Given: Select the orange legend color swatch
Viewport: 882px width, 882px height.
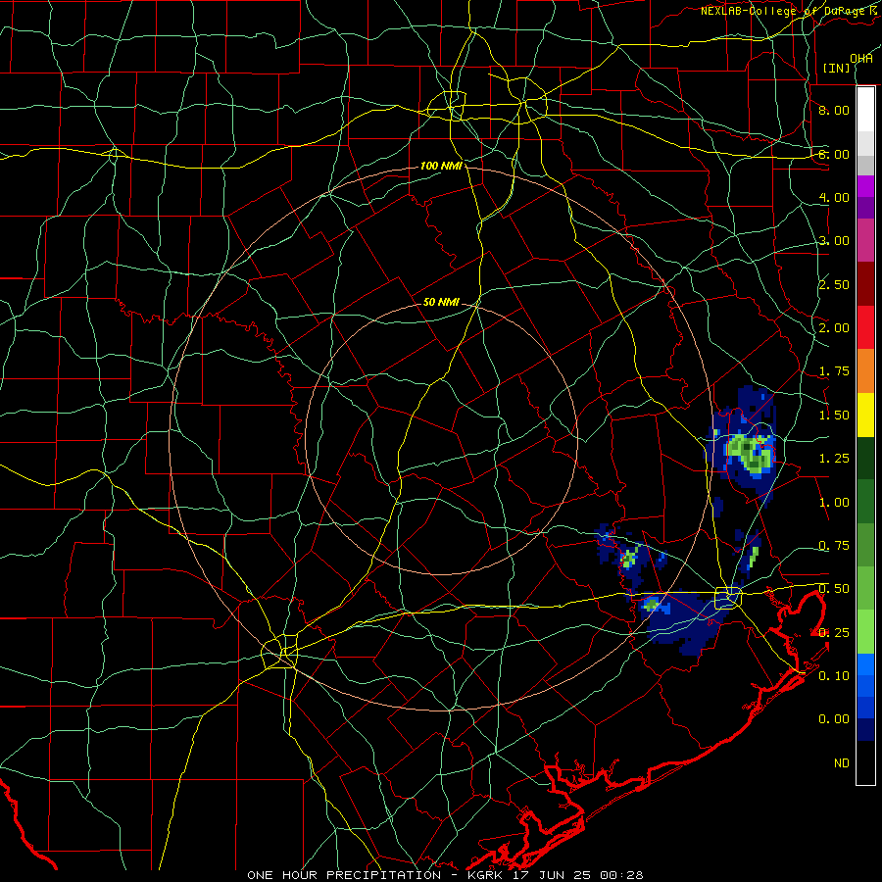Looking at the screenshot, I should pos(865,371).
